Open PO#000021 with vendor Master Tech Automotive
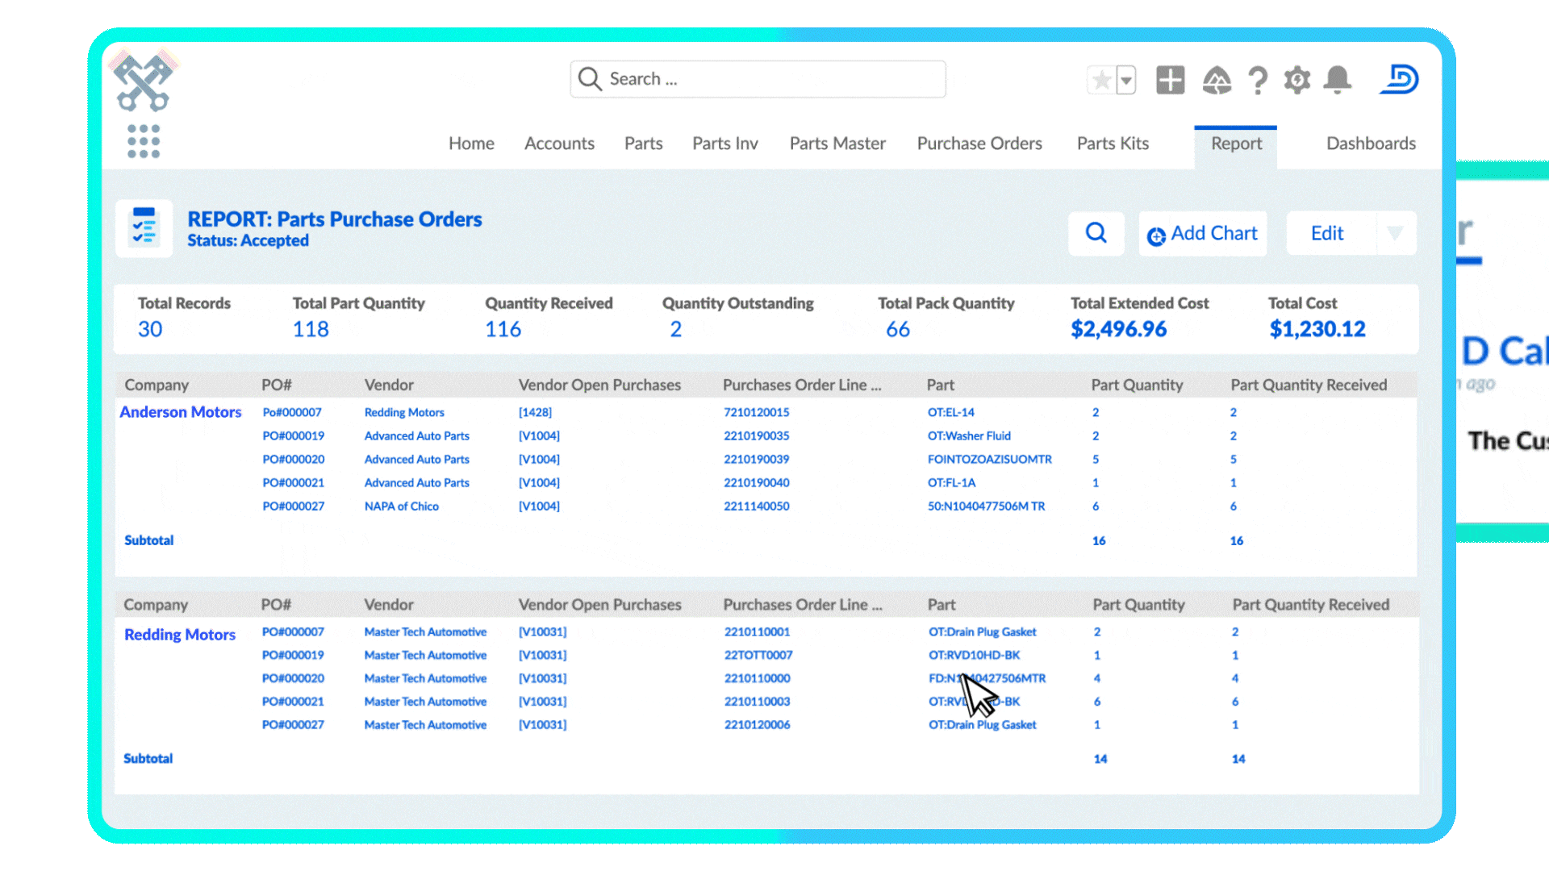This screenshot has width=1549, height=871. tap(293, 702)
